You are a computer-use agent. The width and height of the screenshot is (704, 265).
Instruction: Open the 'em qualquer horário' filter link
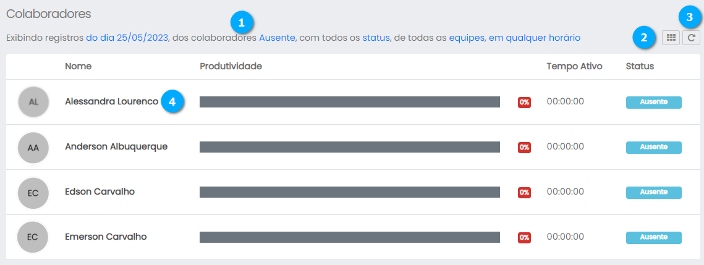[535, 38]
